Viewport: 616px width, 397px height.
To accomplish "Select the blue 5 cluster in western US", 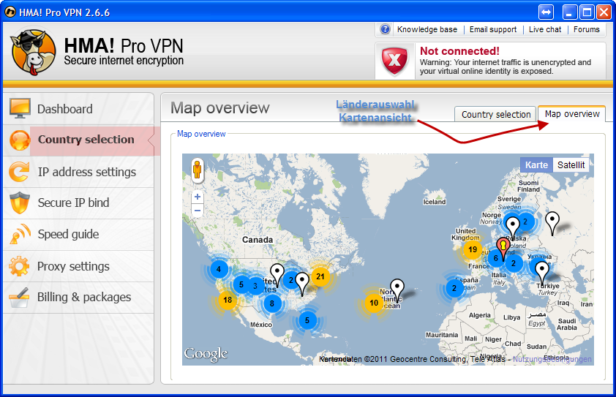I will click(241, 284).
